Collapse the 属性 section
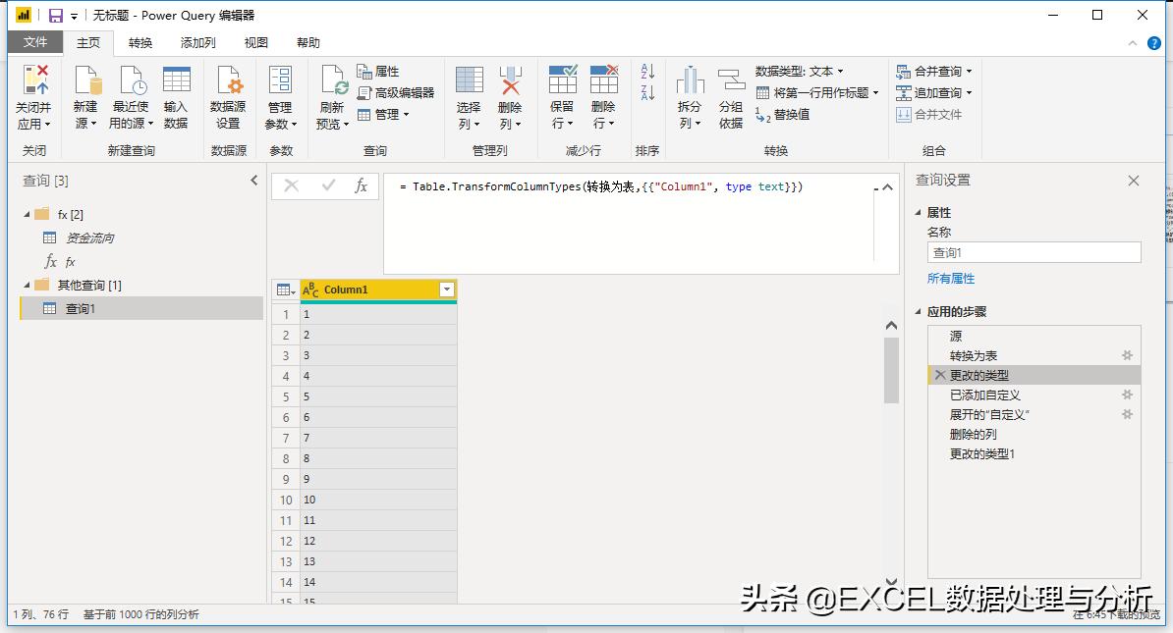 (918, 212)
